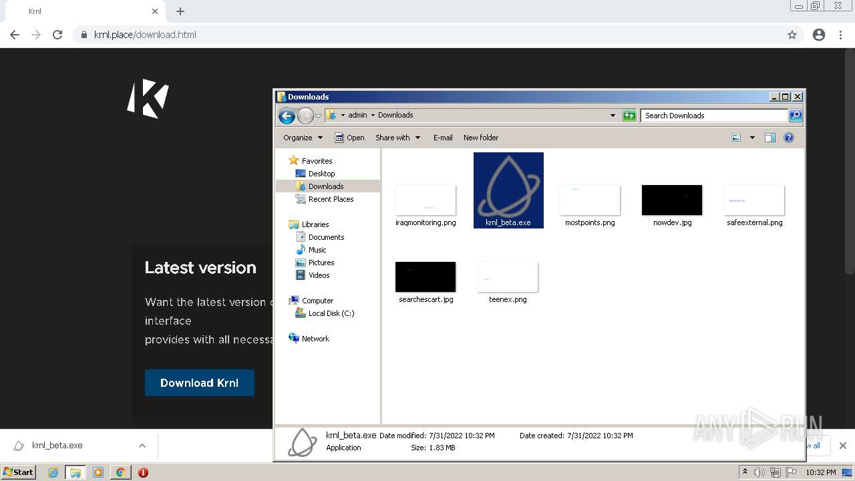855x481 pixels.
Task: Click Windows Explorer taskbar icon
Action: click(x=75, y=472)
